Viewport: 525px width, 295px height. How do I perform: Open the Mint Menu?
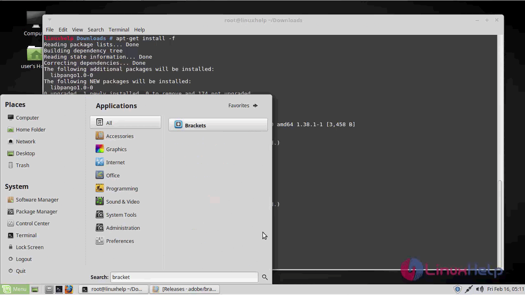click(14, 289)
